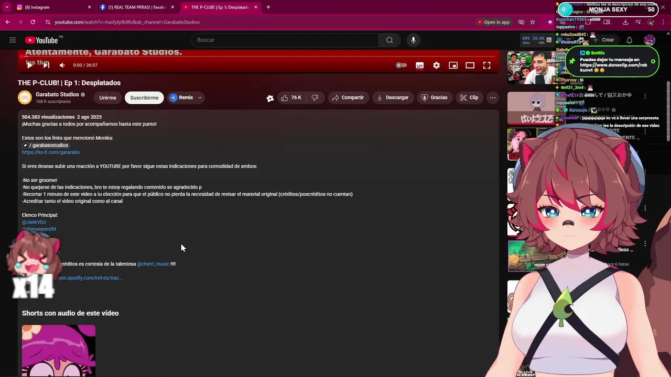Like the video showing 76 K
The height and width of the screenshot is (377, 671).
[291, 97]
